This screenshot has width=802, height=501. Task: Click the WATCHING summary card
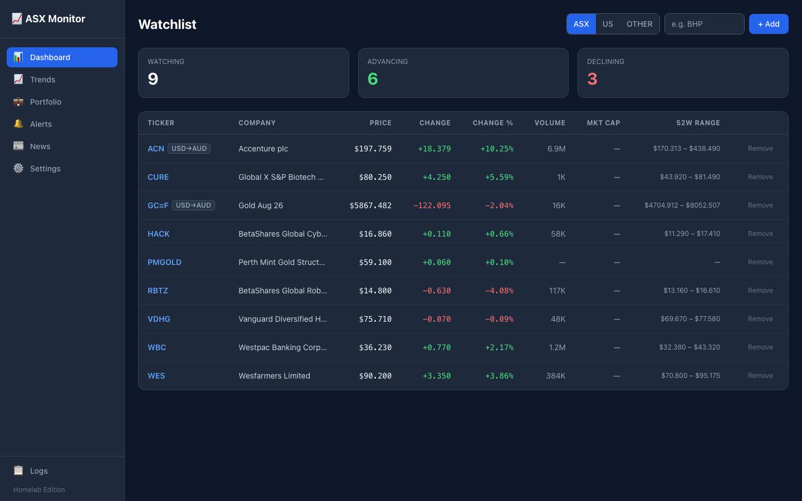tap(243, 73)
